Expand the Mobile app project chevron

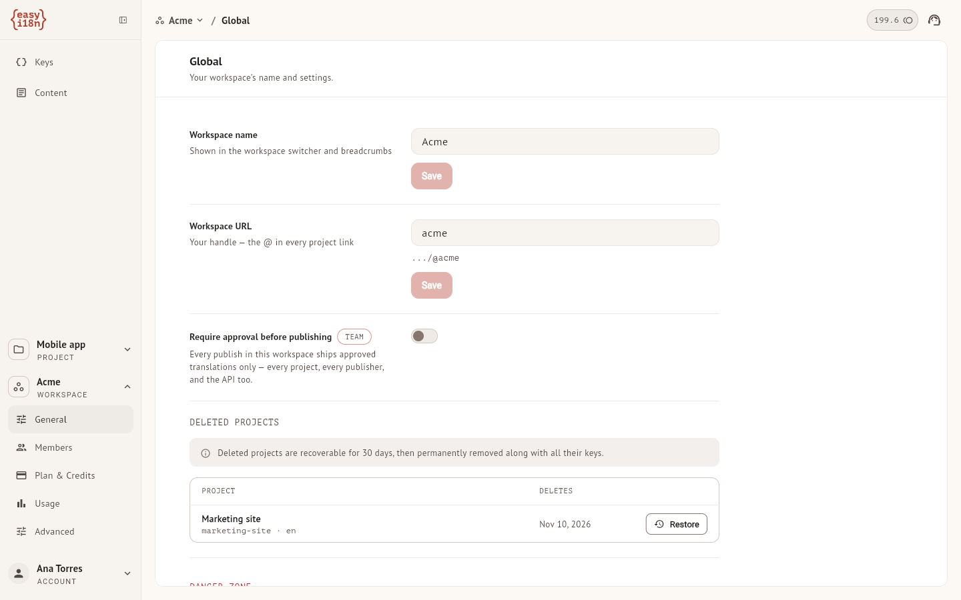pyautogui.click(x=127, y=349)
